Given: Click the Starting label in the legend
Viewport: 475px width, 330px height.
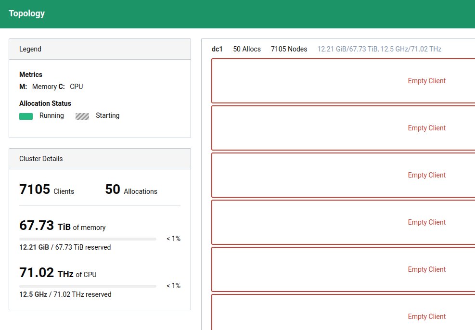Looking at the screenshot, I should pyautogui.click(x=107, y=115).
